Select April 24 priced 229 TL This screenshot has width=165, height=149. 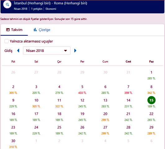coord(36,130)
